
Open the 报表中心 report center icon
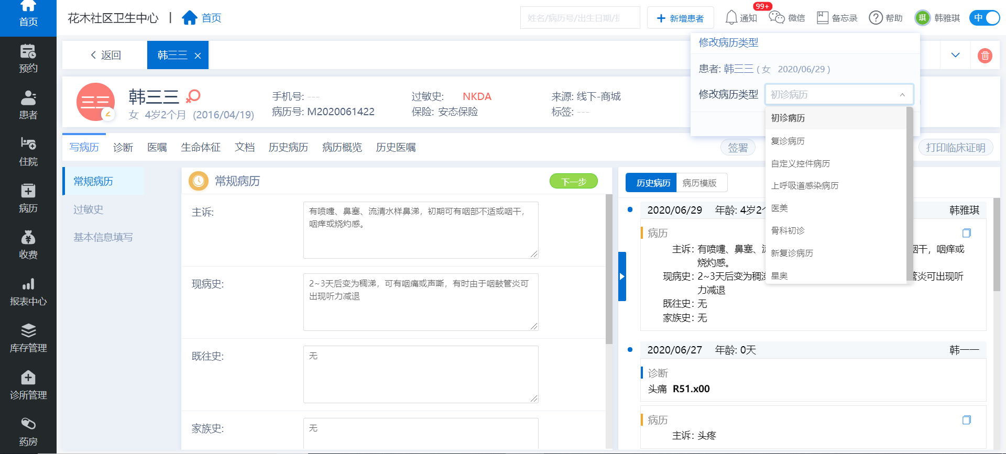coord(28,284)
